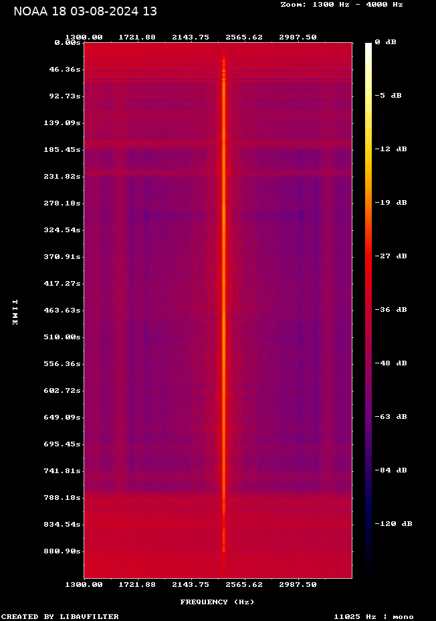Click the -27 dB scale label
Screen dimensions: 436x621
tap(390, 256)
